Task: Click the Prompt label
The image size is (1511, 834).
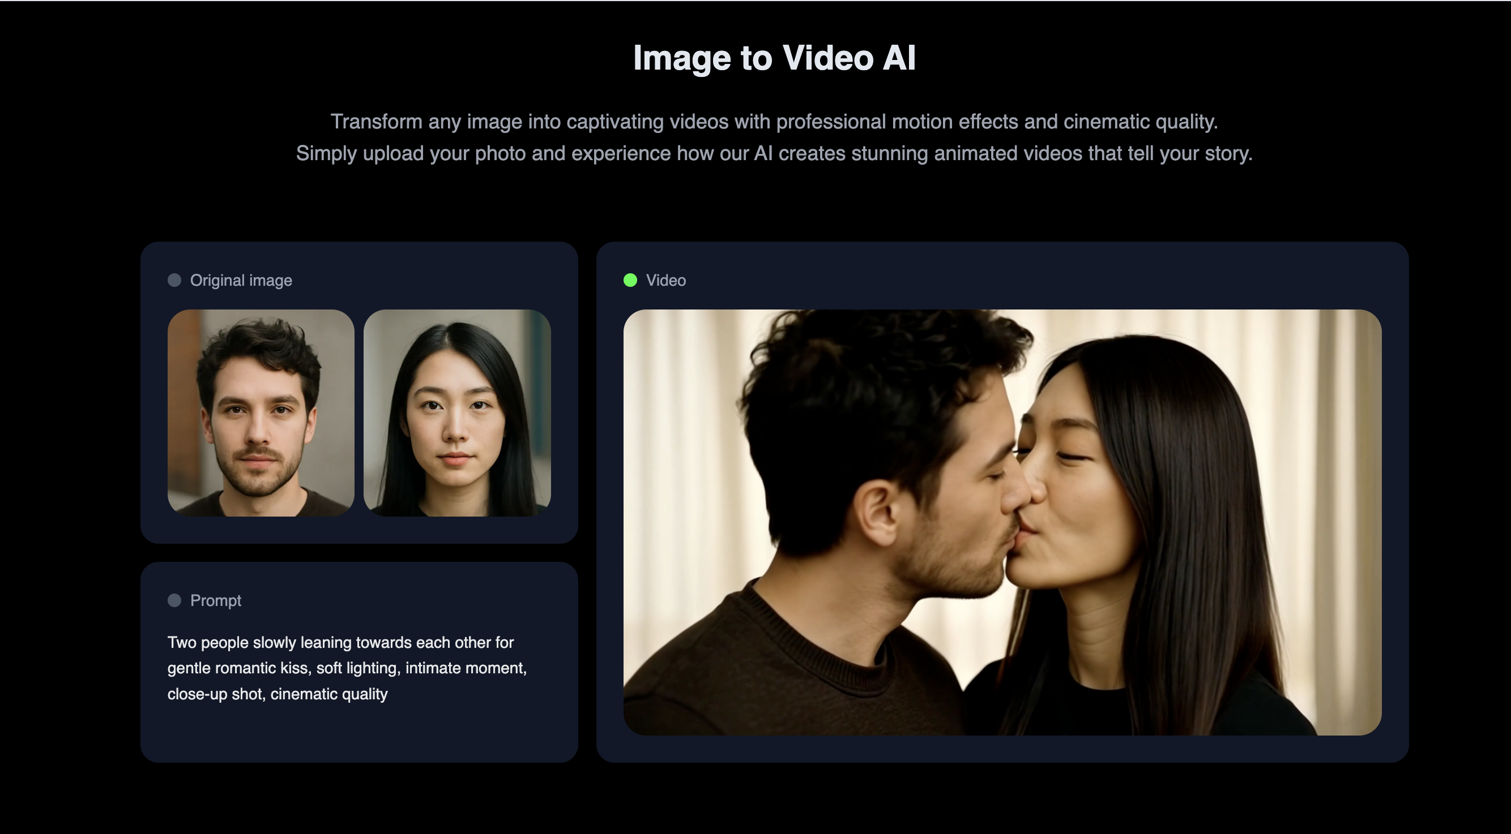Action: point(215,600)
